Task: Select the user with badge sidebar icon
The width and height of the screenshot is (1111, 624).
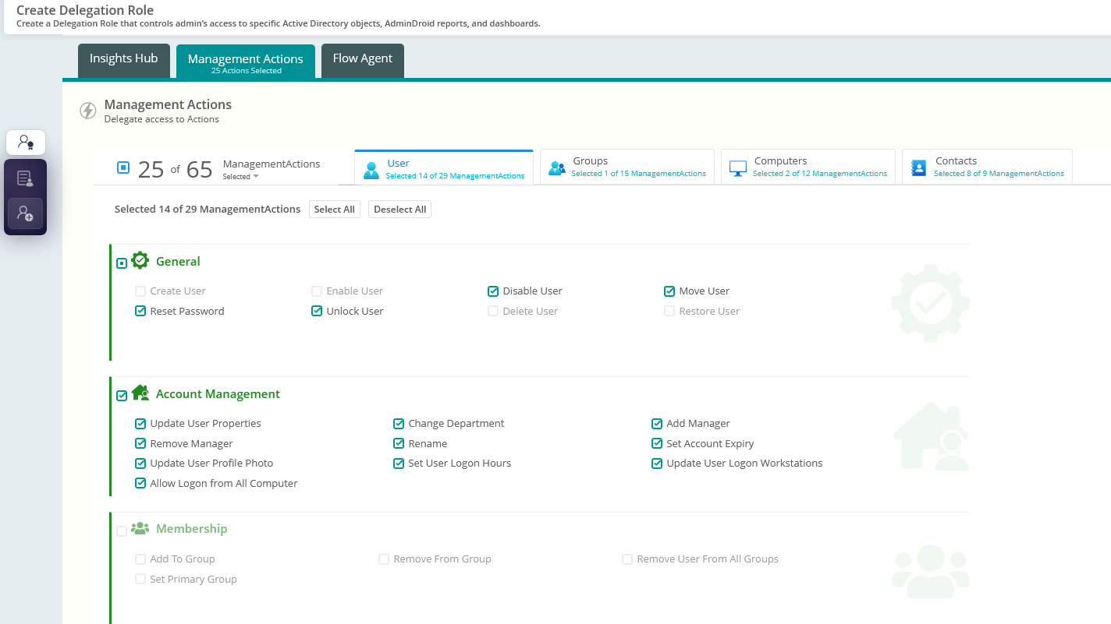Action: (x=26, y=142)
